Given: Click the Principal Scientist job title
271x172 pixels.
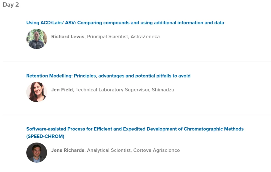Looking at the screenshot, I should [107, 37].
